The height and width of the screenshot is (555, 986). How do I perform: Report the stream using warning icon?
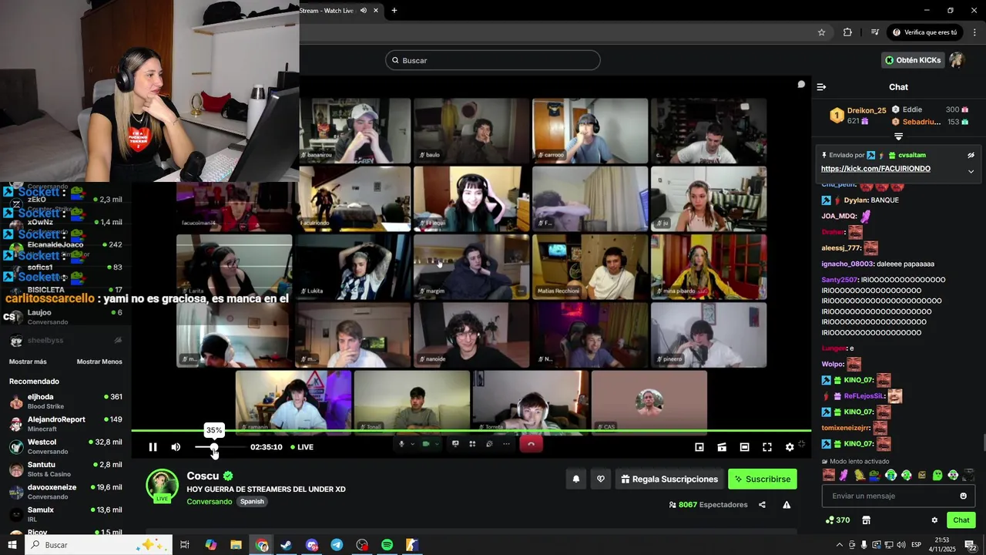[x=786, y=505]
